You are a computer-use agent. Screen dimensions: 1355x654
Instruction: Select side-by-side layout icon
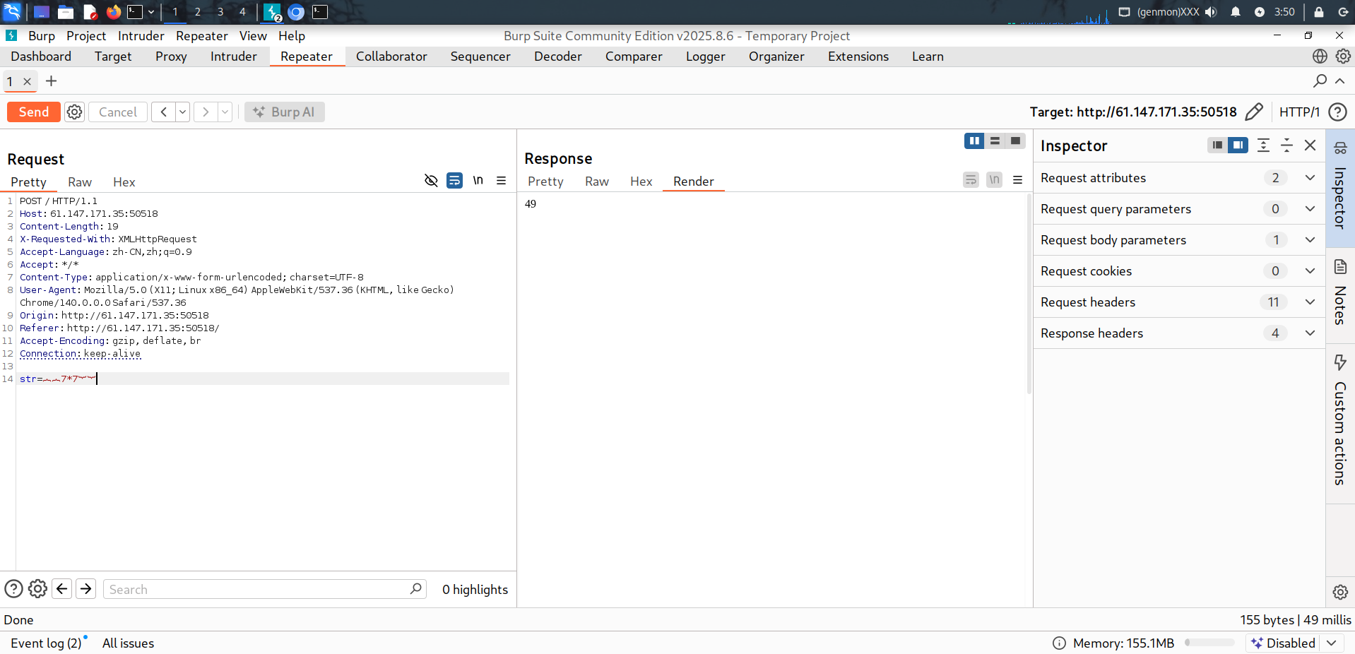coord(974,141)
